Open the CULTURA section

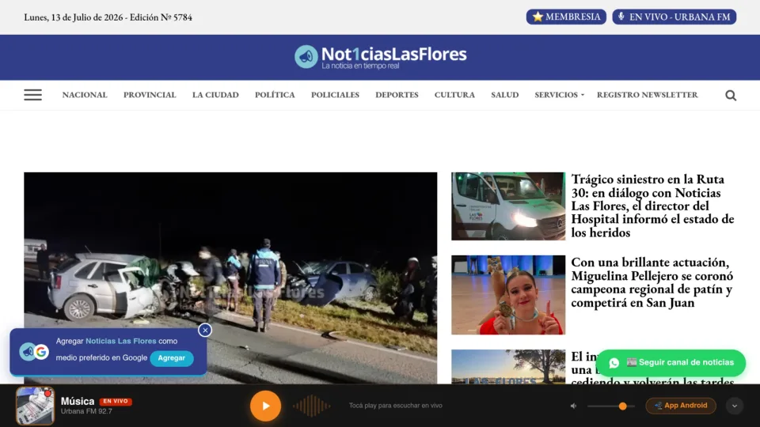(454, 95)
